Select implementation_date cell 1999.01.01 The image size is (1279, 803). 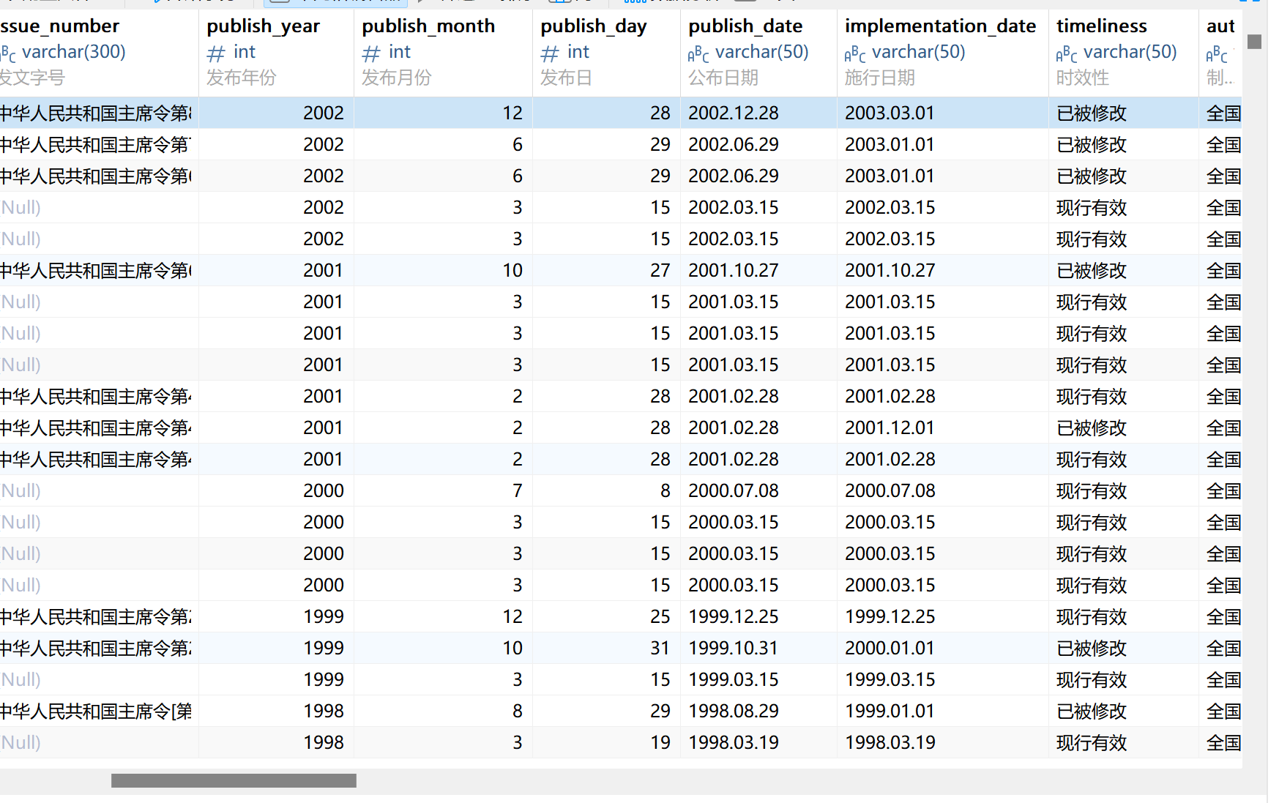(943, 711)
